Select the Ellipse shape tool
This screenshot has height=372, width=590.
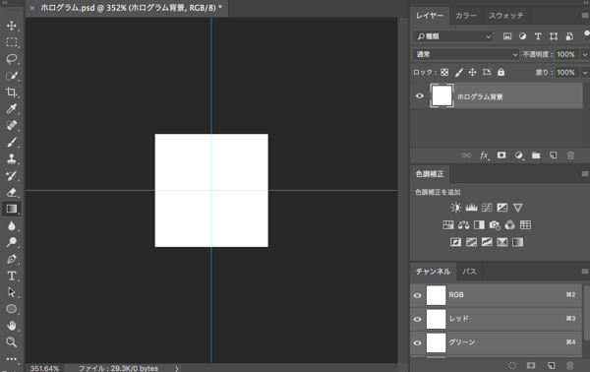(x=11, y=309)
